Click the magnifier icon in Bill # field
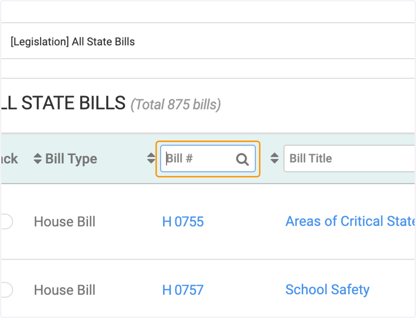 242,159
